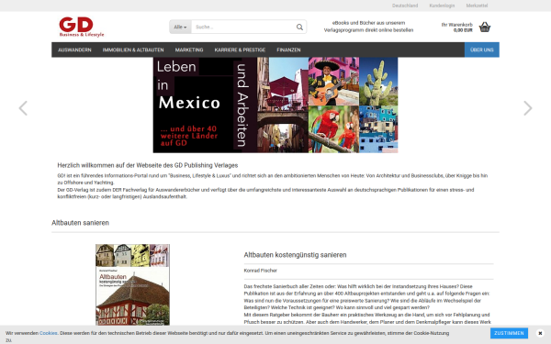Open the Auswandern menu

(74, 50)
